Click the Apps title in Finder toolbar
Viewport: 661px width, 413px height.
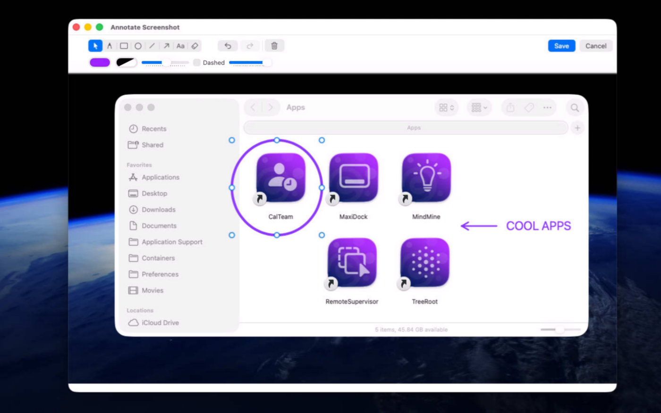pos(296,108)
